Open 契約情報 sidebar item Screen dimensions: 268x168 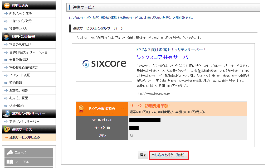tap(29, 83)
